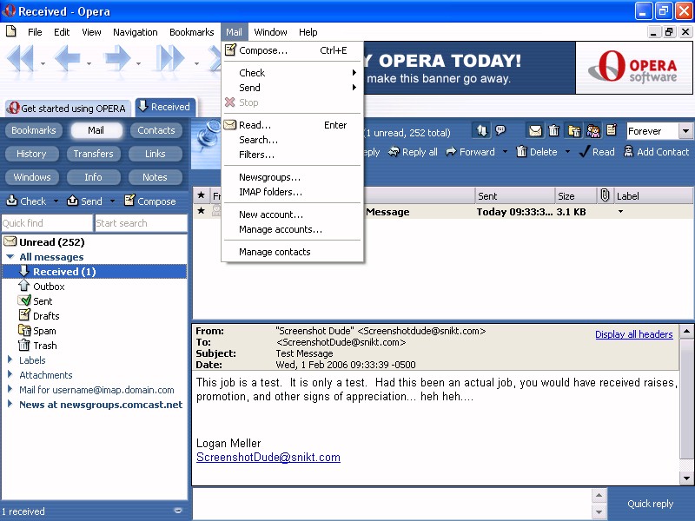Select the Unread (252) view
Image resolution: width=695 pixels, height=521 pixels.
point(44,242)
